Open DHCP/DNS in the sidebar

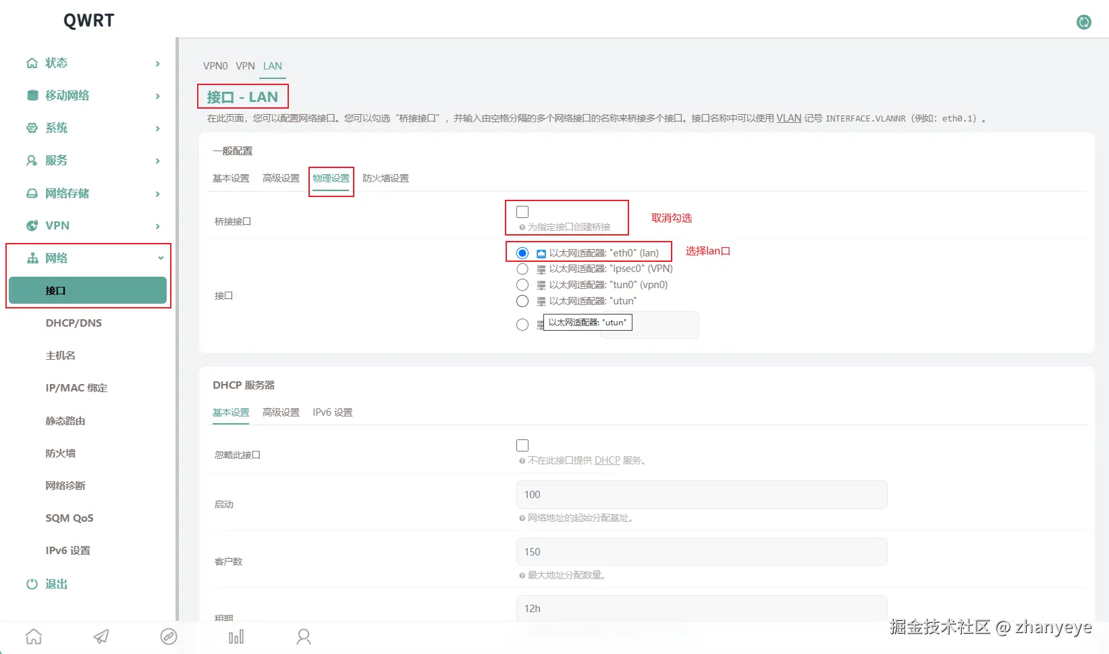(x=74, y=323)
